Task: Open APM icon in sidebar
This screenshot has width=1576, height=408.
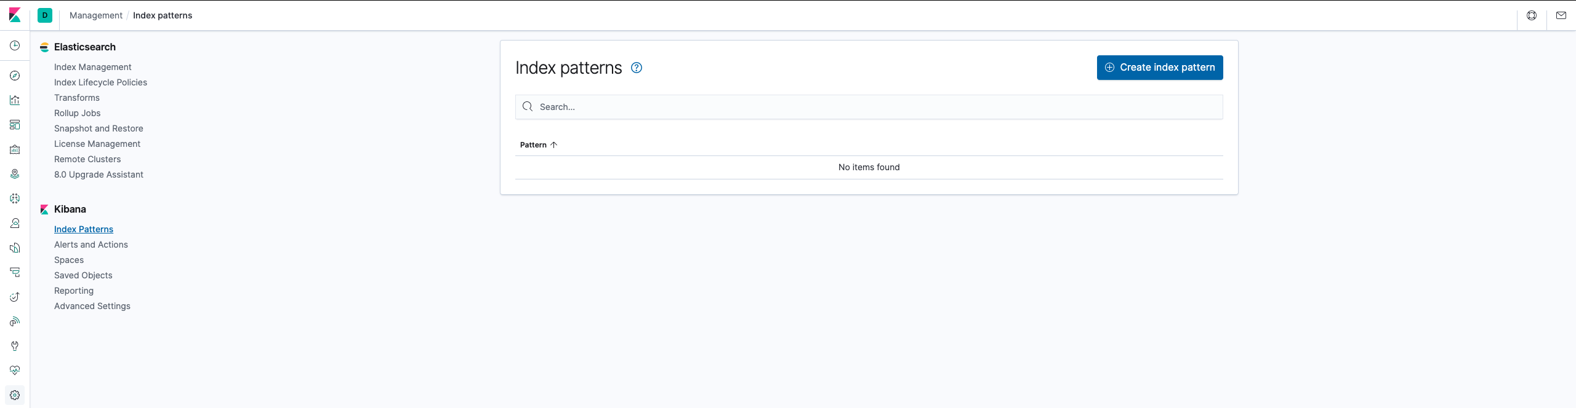Action: (x=15, y=272)
